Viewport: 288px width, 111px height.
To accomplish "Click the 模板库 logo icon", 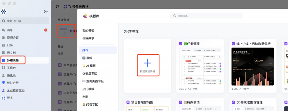I will pos(85,16).
